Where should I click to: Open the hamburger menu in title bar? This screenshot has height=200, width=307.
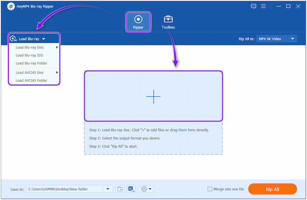(x=264, y=6)
